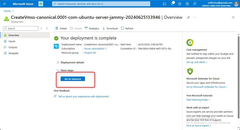Open Cloud Shell from the top bar
The width and height of the screenshot is (240, 130).
click(x=164, y=4)
